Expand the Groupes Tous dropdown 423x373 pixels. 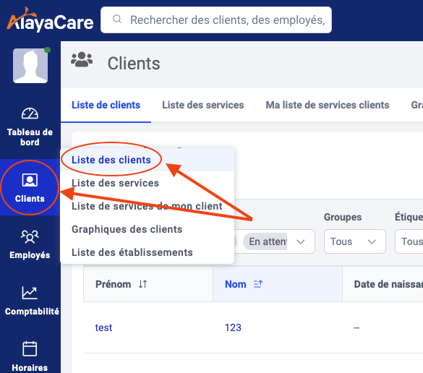[355, 241]
